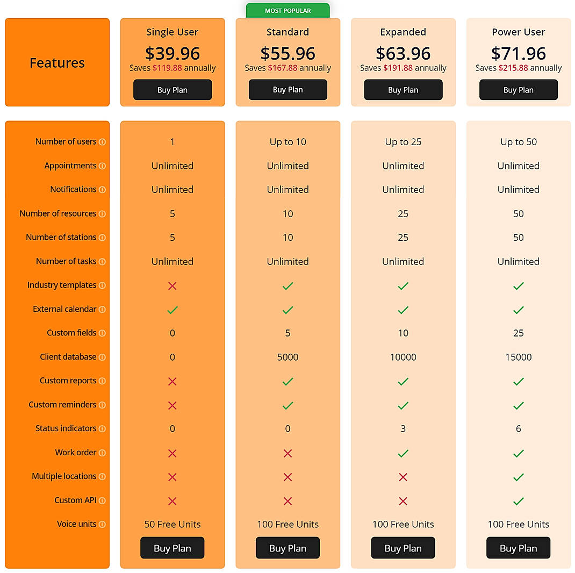The image size is (575, 573).
Task: Click the MOST POPULAR badge
Action: tap(287, 10)
